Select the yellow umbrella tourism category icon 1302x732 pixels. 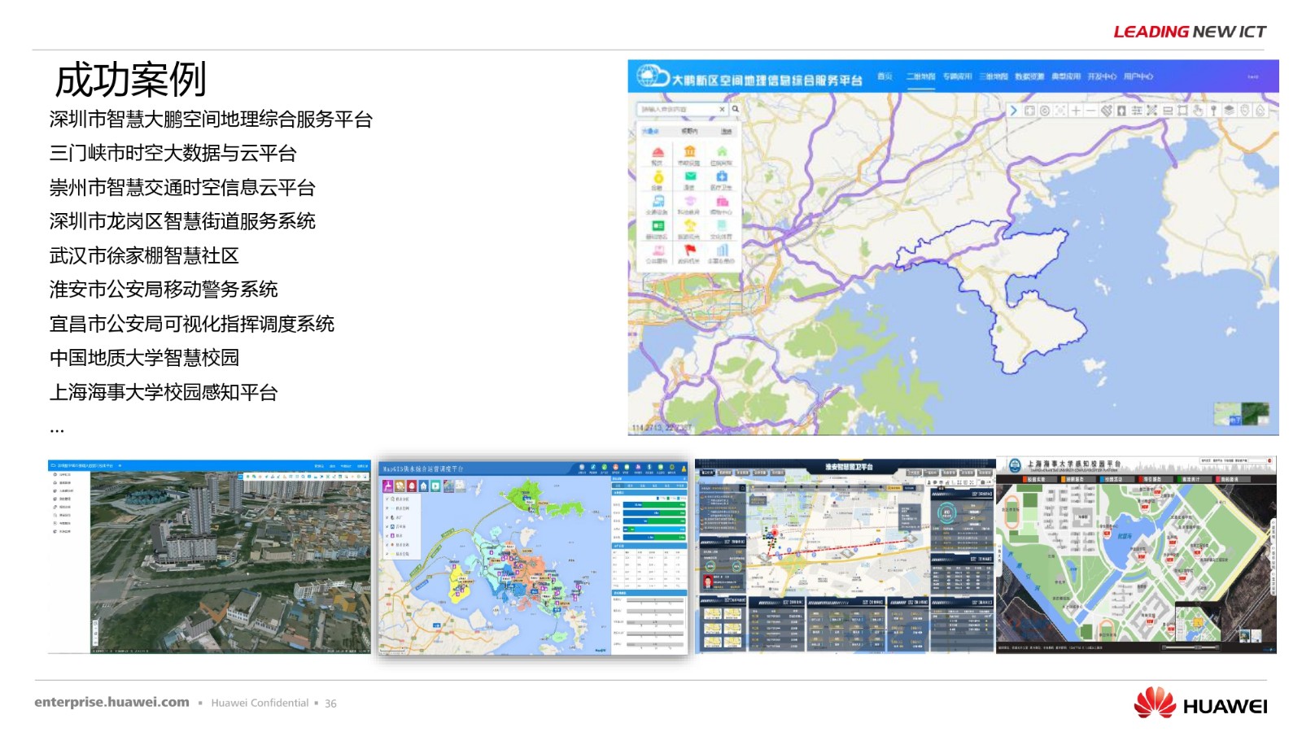pos(690,225)
